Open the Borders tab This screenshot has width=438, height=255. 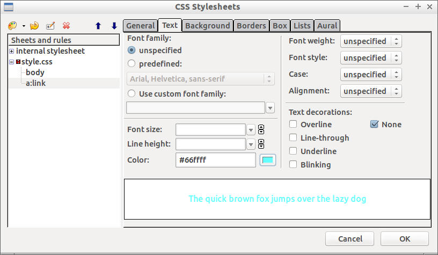tap(251, 26)
